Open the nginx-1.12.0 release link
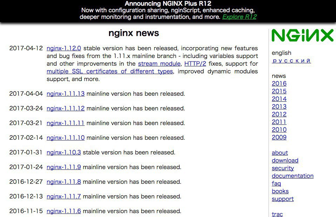Viewport: 336px width, 217px height. tap(63, 48)
